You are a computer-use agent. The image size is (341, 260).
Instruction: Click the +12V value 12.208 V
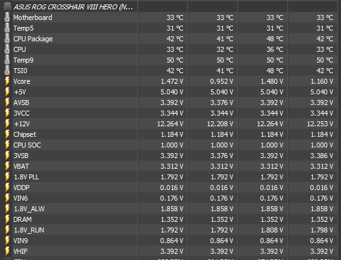[220, 124]
